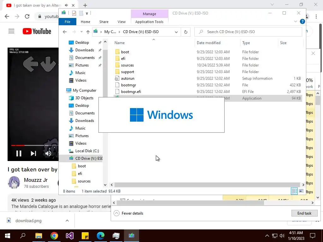323x242 pixels.
Task: Open Mouzzz Jr channel avatar
Action: [14, 182]
